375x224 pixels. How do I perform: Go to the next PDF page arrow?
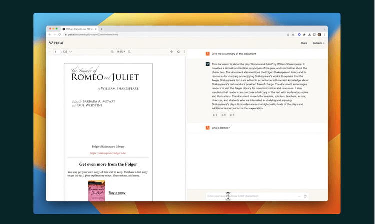coord(70,52)
